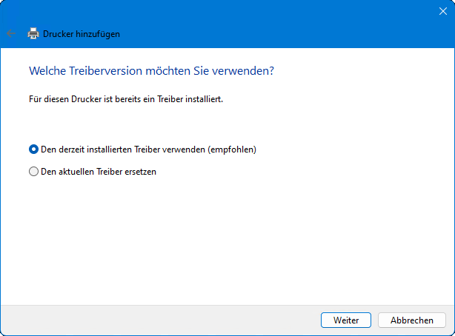455x336 pixels.
Task: Click the Den aktuellen Treiber ersetzen label text
Action: tap(98, 172)
